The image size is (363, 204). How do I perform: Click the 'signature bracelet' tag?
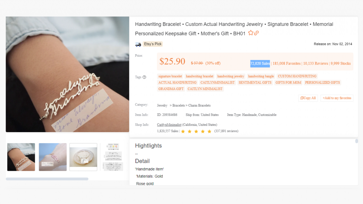(x=170, y=76)
